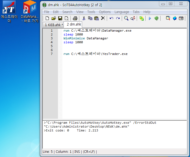
Task: Open the Options menu
Action: [105, 12]
